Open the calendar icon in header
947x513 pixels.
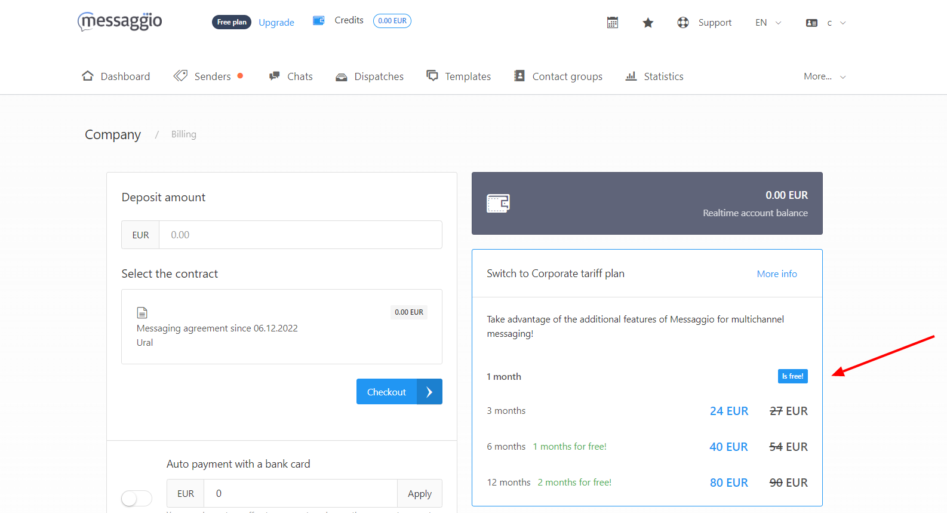tap(613, 23)
